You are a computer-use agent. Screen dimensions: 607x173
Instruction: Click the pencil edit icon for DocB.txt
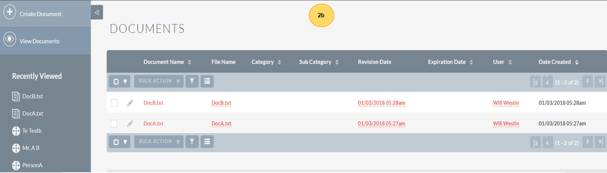tap(130, 103)
